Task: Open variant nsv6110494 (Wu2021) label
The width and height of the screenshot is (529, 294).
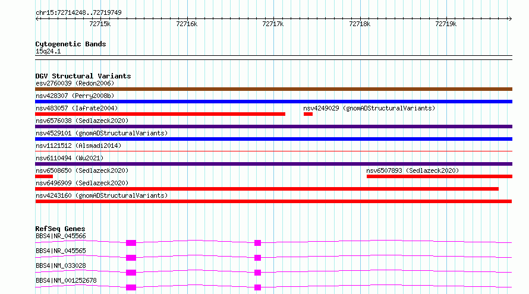Action: point(70,158)
